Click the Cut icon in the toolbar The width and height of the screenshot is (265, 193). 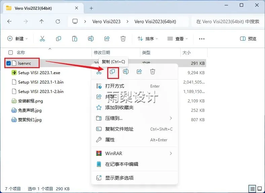(42, 39)
